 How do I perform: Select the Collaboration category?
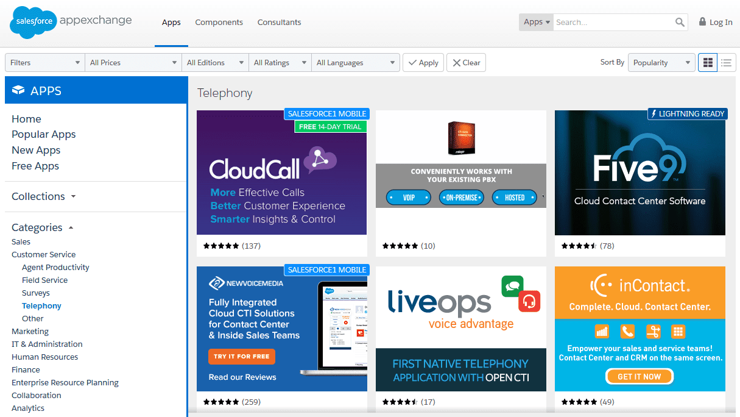[37, 395]
